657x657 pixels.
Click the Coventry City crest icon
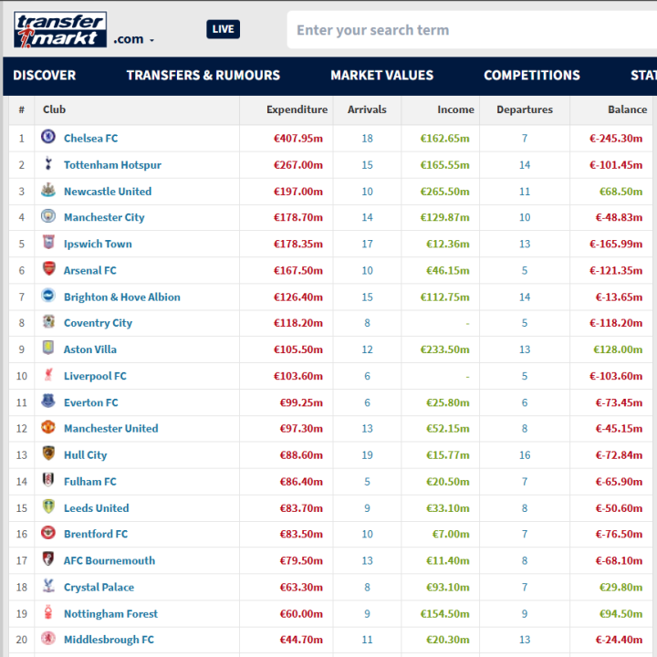[48, 321]
